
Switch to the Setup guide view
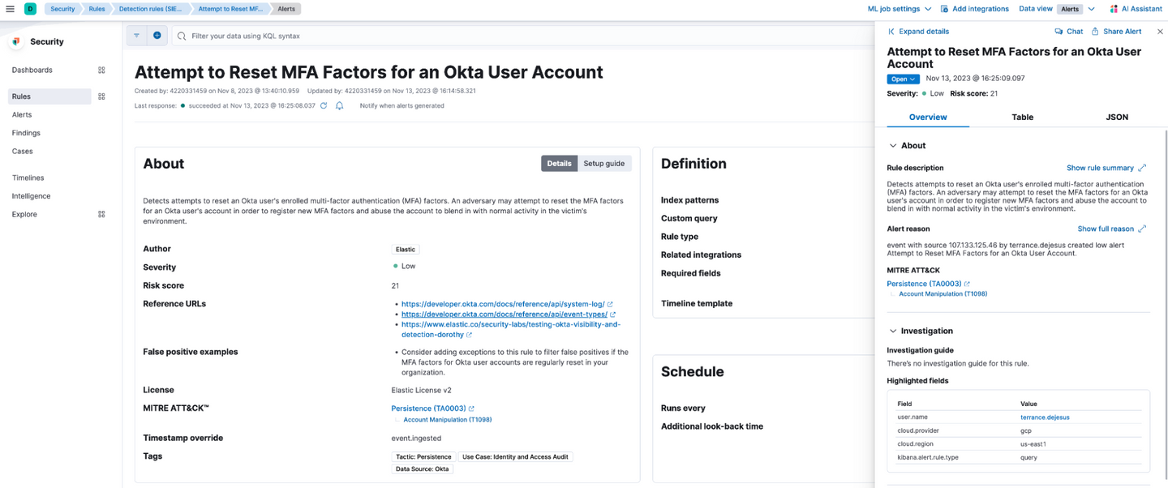point(603,164)
